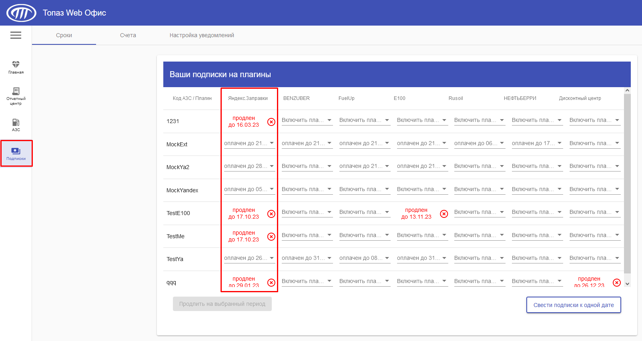Click Ваши подписки на плагины heading
Screen dimensions: 642x341
pyautogui.click(x=220, y=74)
